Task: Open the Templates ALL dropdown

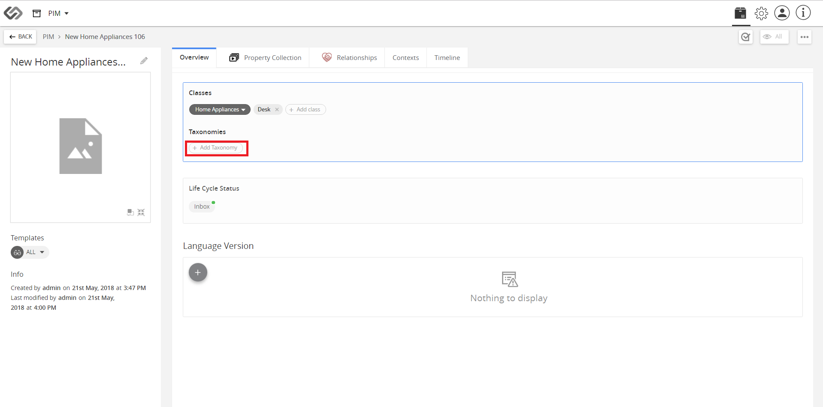Action: (30, 252)
